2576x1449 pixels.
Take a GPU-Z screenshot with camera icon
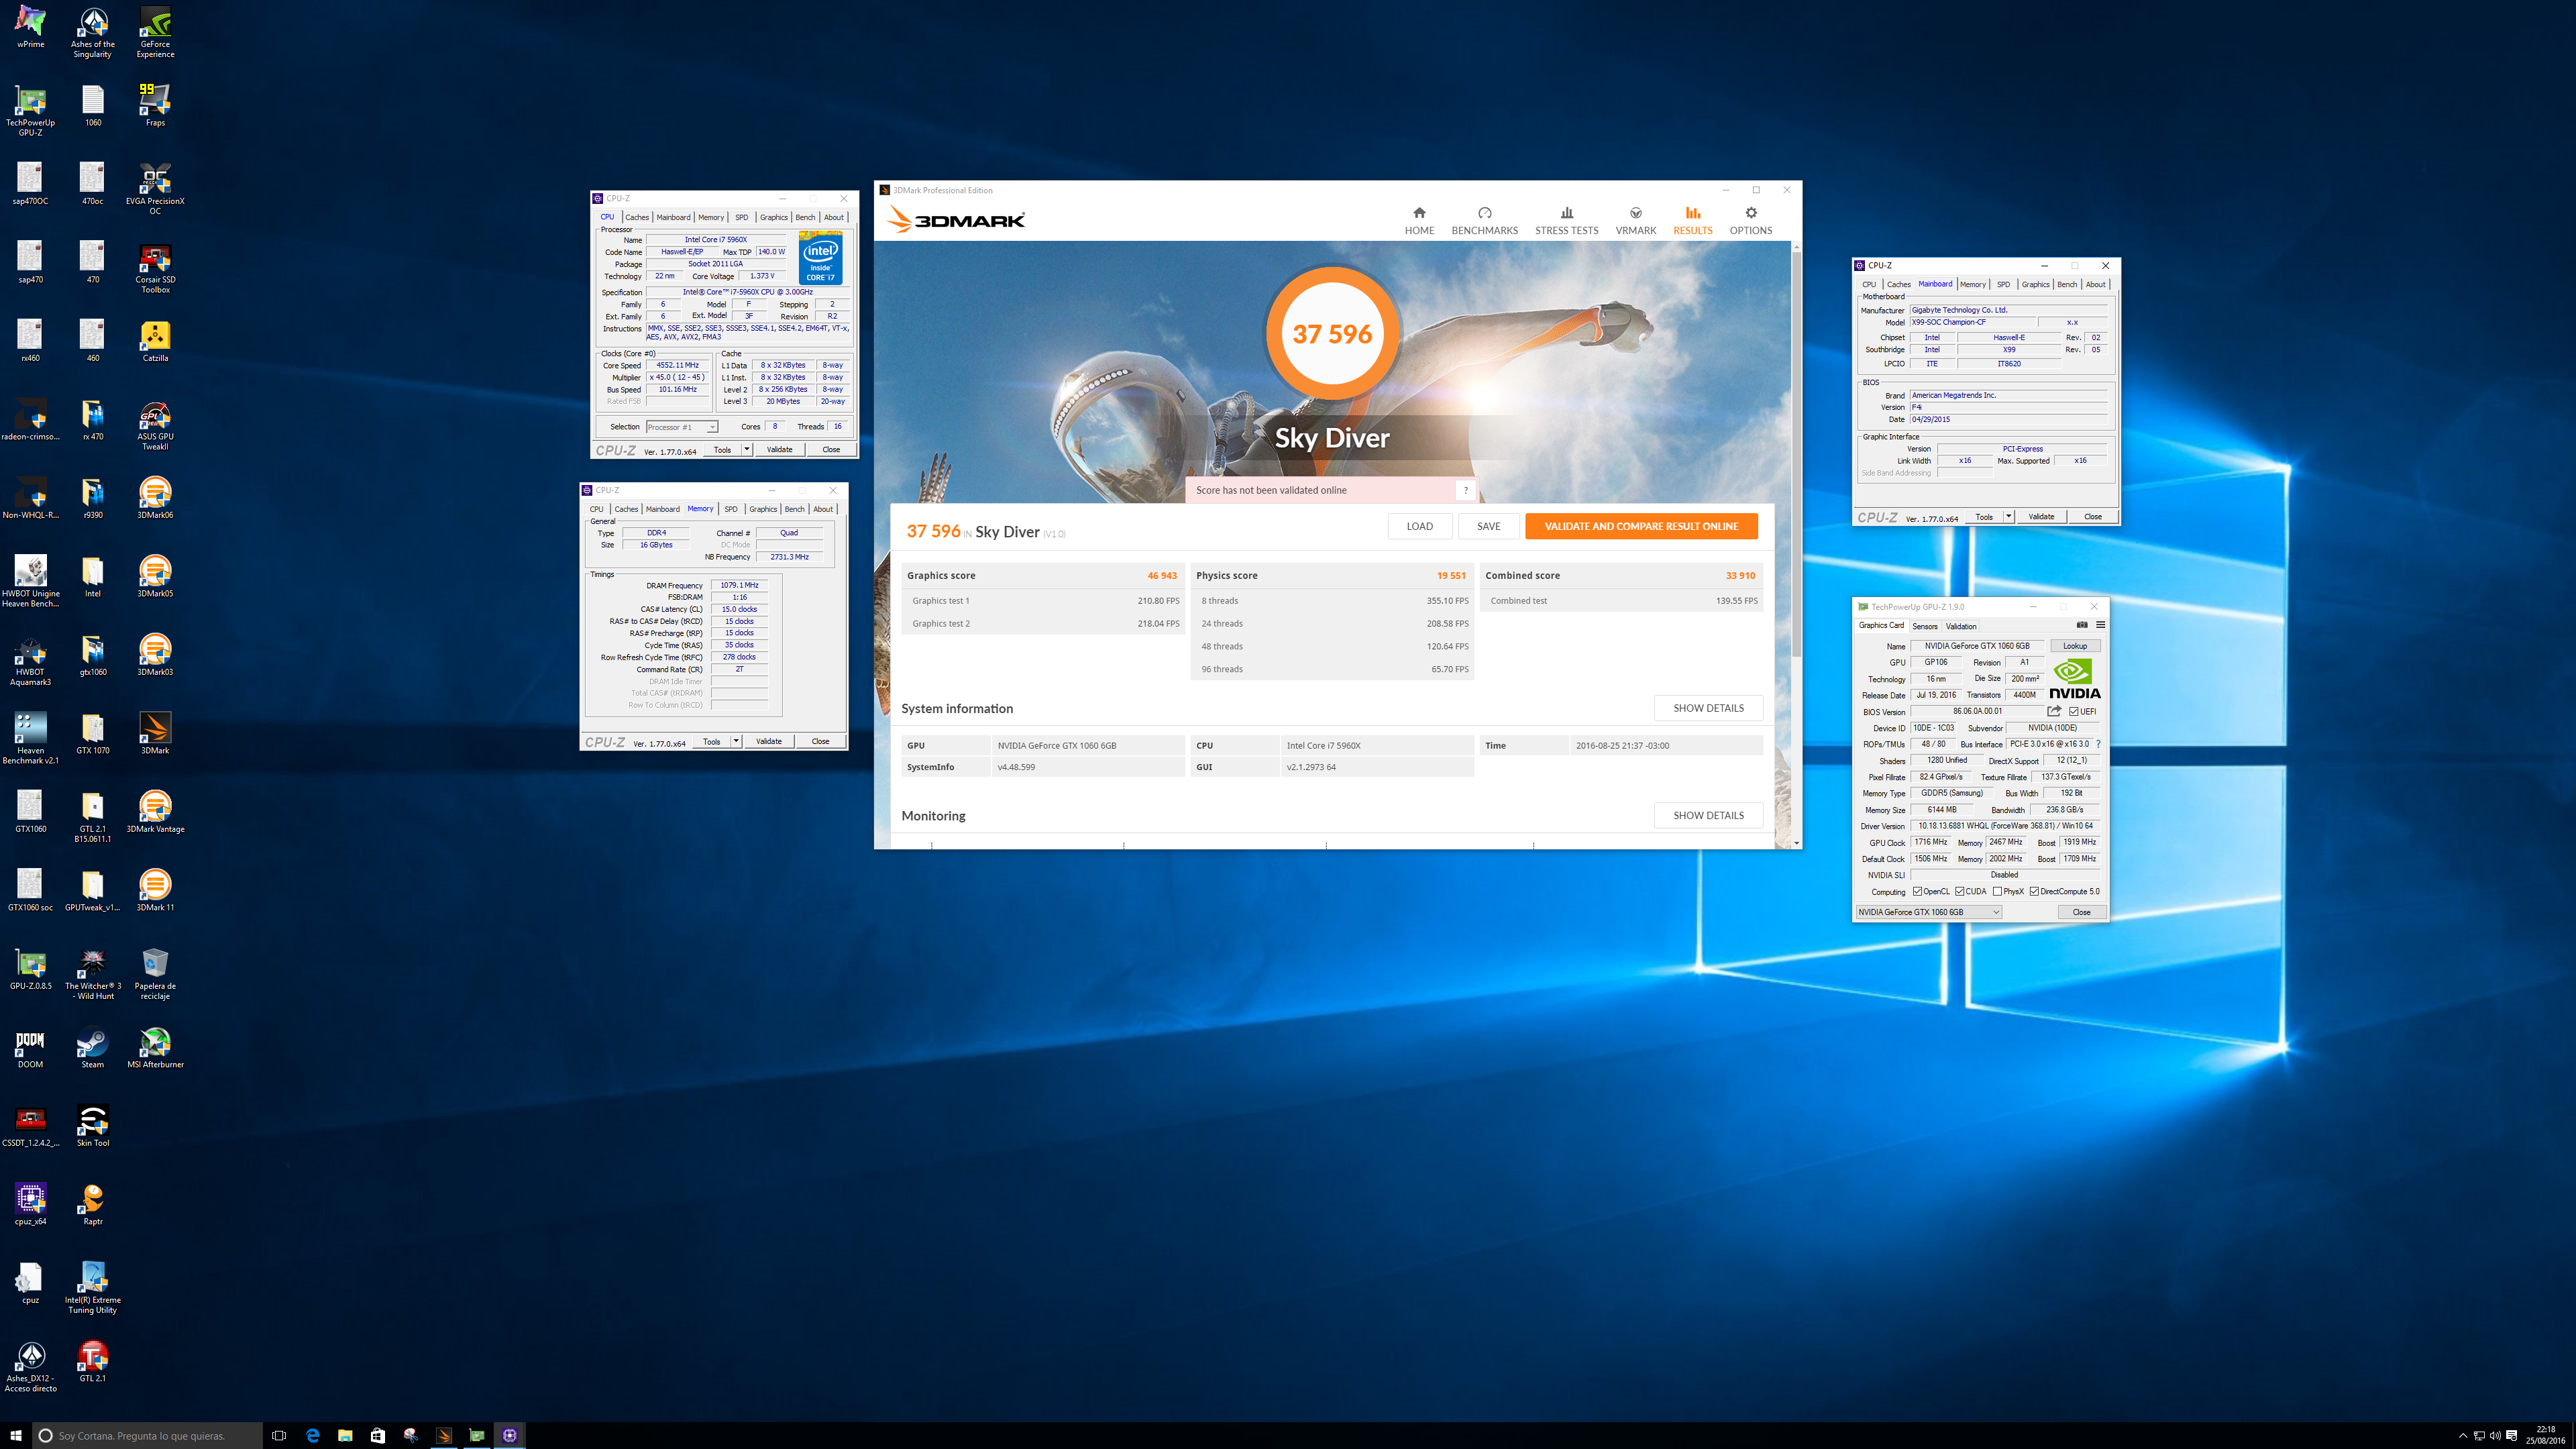point(2082,625)
